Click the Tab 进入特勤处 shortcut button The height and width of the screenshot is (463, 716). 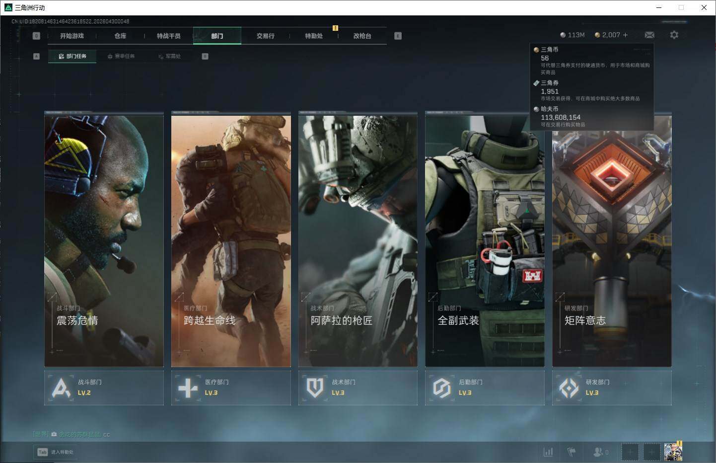pyautogui.click(x=56, y=452)
